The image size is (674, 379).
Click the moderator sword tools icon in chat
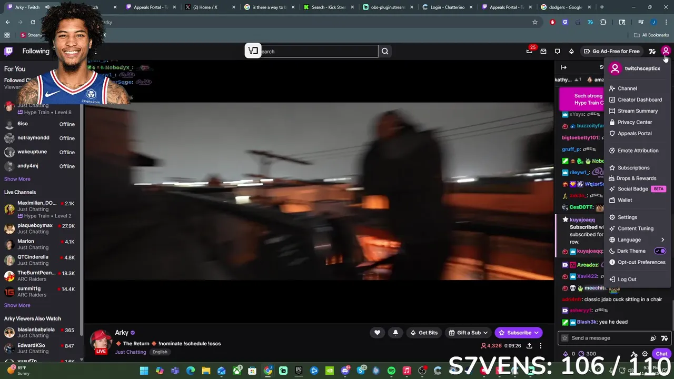pyautogui.click(x=635, y=354)
